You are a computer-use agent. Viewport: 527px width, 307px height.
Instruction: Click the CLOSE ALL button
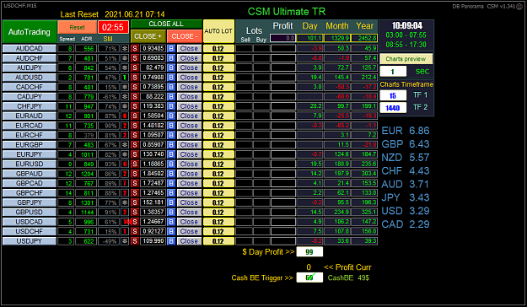click(x=166, y=24)
